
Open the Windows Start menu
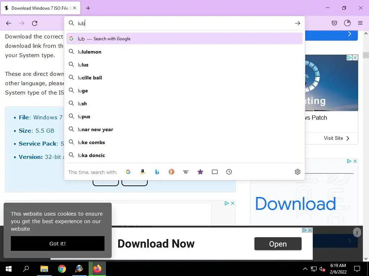click(x=9, y=269)
